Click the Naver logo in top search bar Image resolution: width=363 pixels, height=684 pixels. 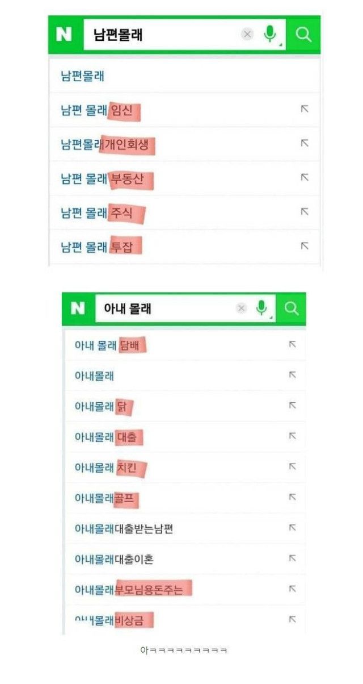(64, 35)
